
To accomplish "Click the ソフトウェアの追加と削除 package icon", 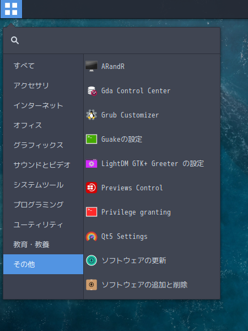I will (x=91, y=285).
